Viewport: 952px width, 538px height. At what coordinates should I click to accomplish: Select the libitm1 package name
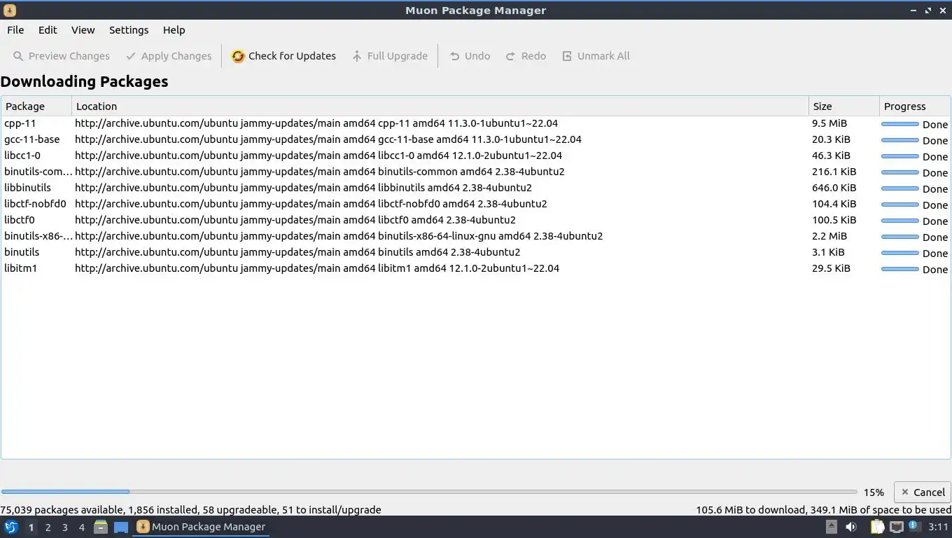21,268
